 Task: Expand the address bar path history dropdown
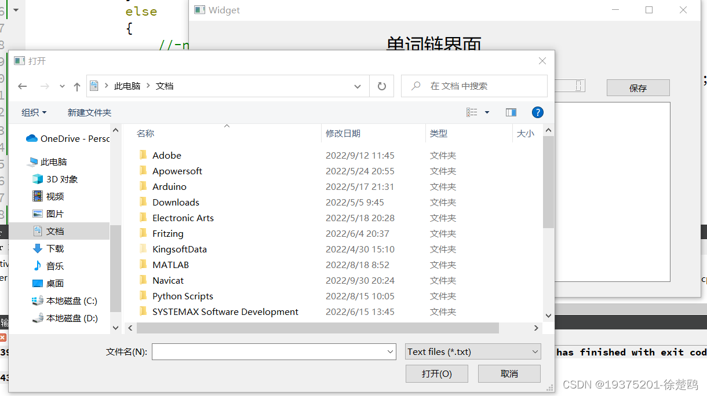tap(358, 86)
